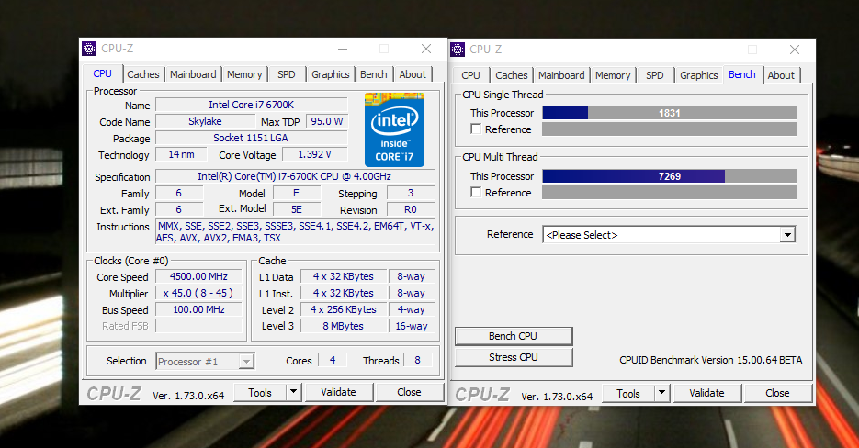This screenshot has width=859, height=448.
Task: Click Max TDP value 95.0 W
Action: tap(327, 121)
